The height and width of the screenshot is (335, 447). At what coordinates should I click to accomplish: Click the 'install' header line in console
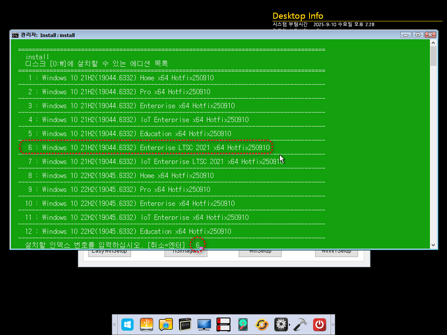coord(38,57)
